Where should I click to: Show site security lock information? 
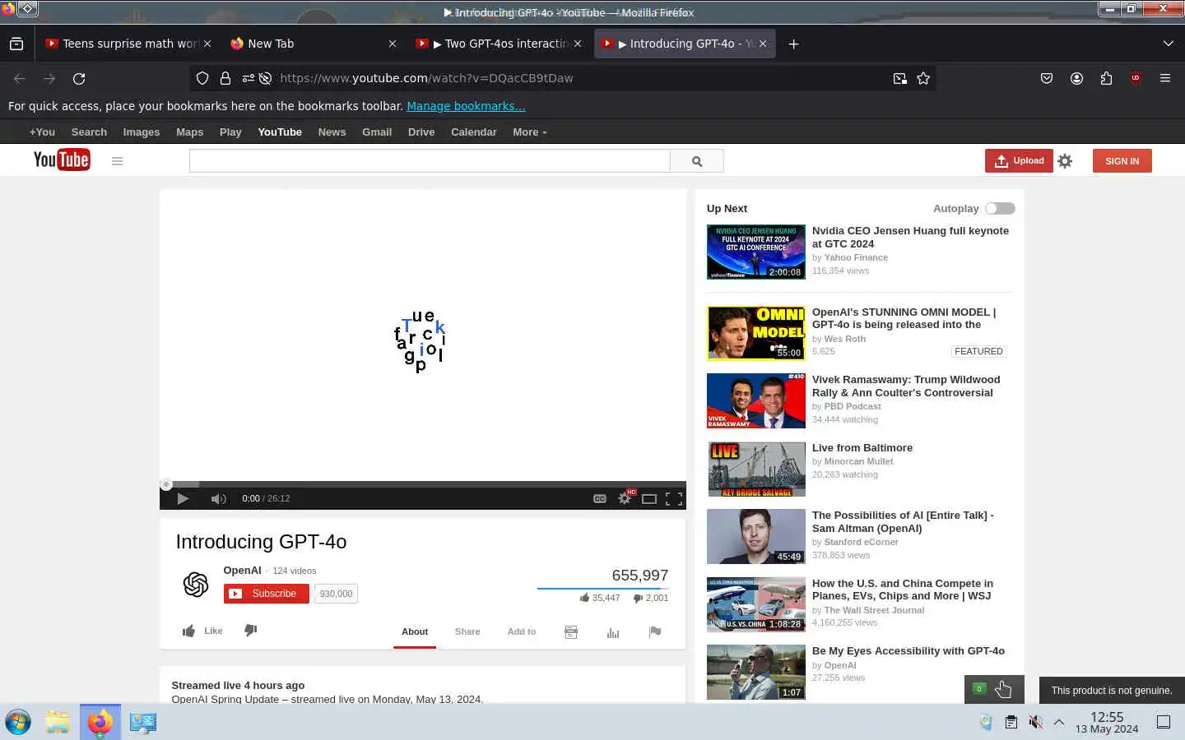point(225,78)
